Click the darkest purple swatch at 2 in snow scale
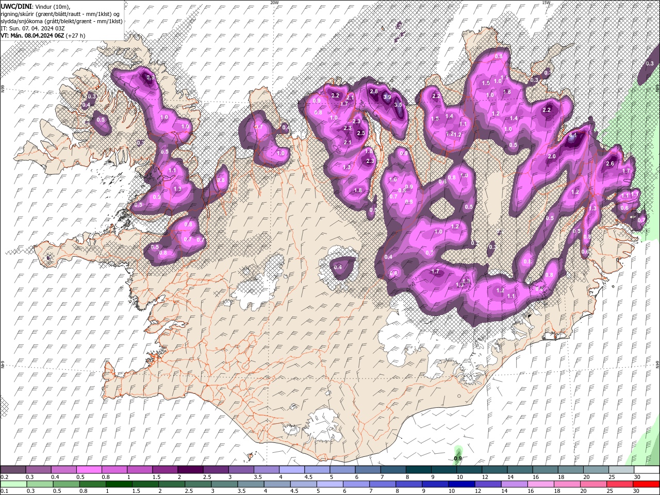 pyautogui.click(x=190, y=470)
